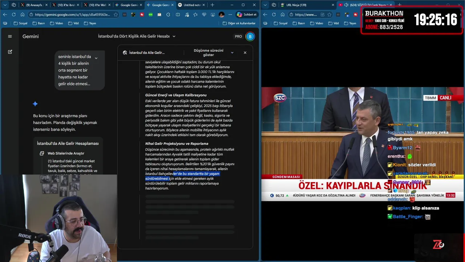Open the Extensions puzzle icon in Gemini browser
This screenshot has width=465, height=262.
click(168, 15)
